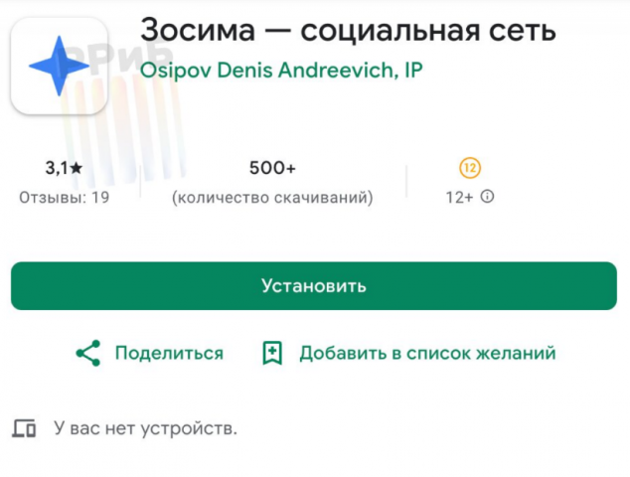Image resolution: width=630 pixels, height=477 pixels.
Task: Click the 3,1 rating value
Action: click(x=56, y=168)
